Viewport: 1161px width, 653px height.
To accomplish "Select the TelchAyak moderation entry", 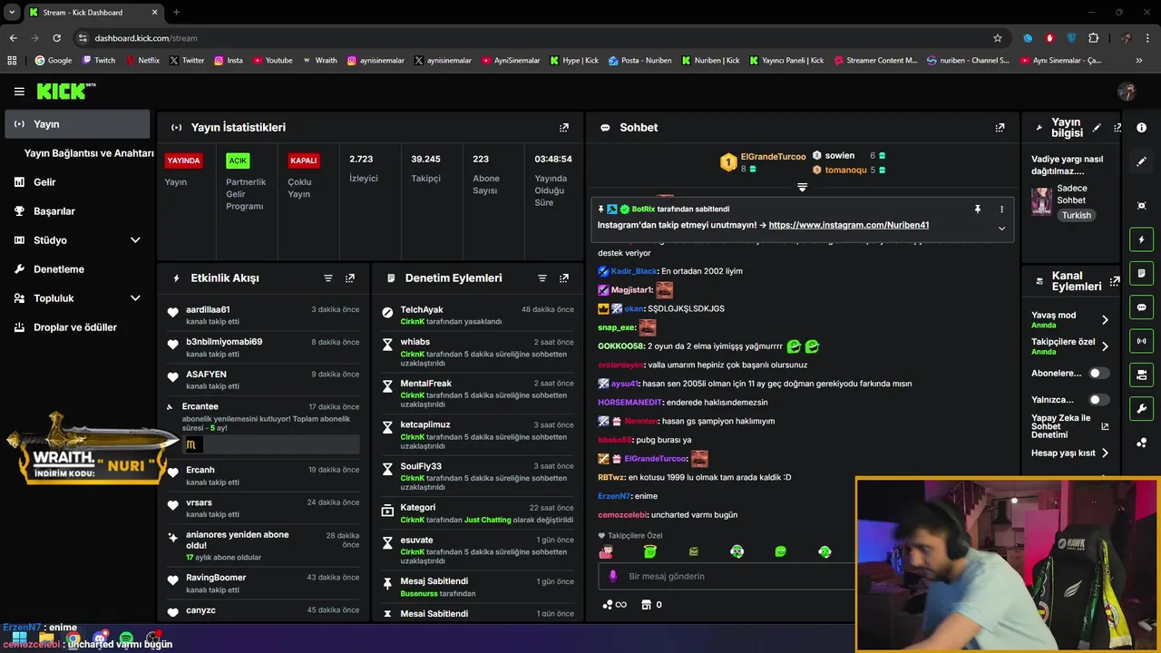I will [478, 316].
